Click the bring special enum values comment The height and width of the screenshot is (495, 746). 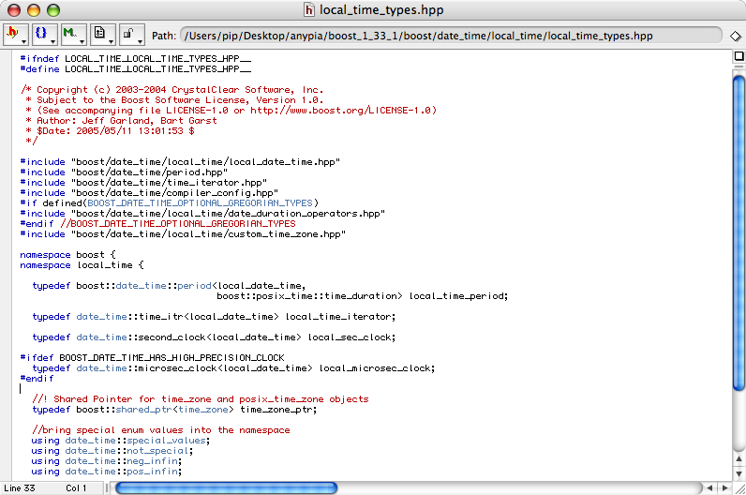(x=161, y=430)
